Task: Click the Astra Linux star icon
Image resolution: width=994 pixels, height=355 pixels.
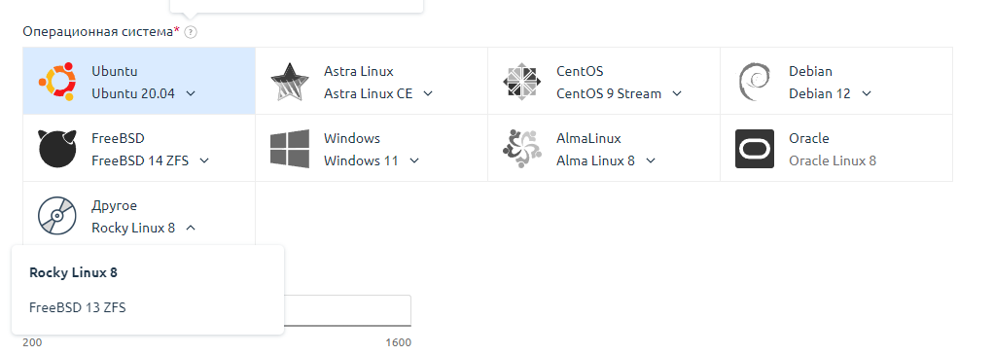Action: point(290,81)
